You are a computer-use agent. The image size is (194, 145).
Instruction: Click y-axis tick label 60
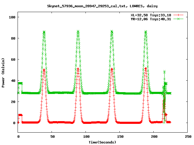[x=13, y=60]
